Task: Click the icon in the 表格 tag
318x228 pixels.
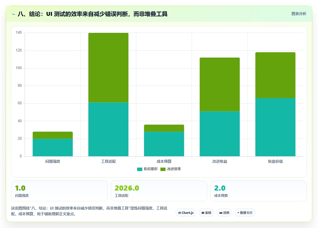Action: coord(203,213)
